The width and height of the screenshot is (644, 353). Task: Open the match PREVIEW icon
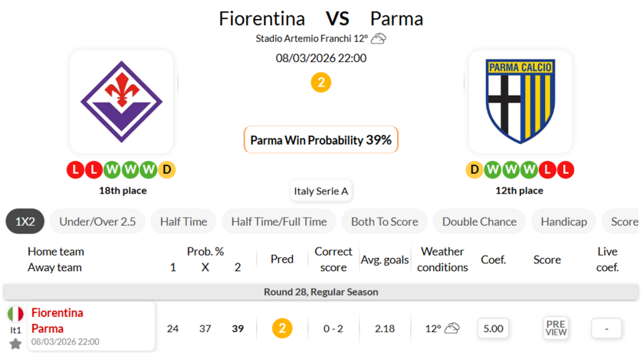click(x=556, y=328)
